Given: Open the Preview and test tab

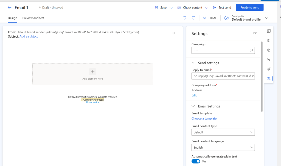Looking at the screenshot, I should [x=33, y=18].
